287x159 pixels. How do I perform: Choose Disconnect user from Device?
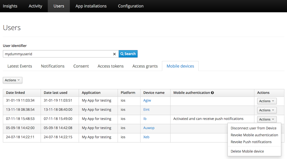[x=254, y=128]
